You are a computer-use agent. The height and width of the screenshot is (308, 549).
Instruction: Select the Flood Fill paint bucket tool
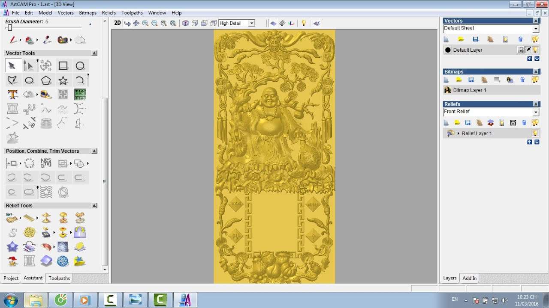click(x=30, y=40)
